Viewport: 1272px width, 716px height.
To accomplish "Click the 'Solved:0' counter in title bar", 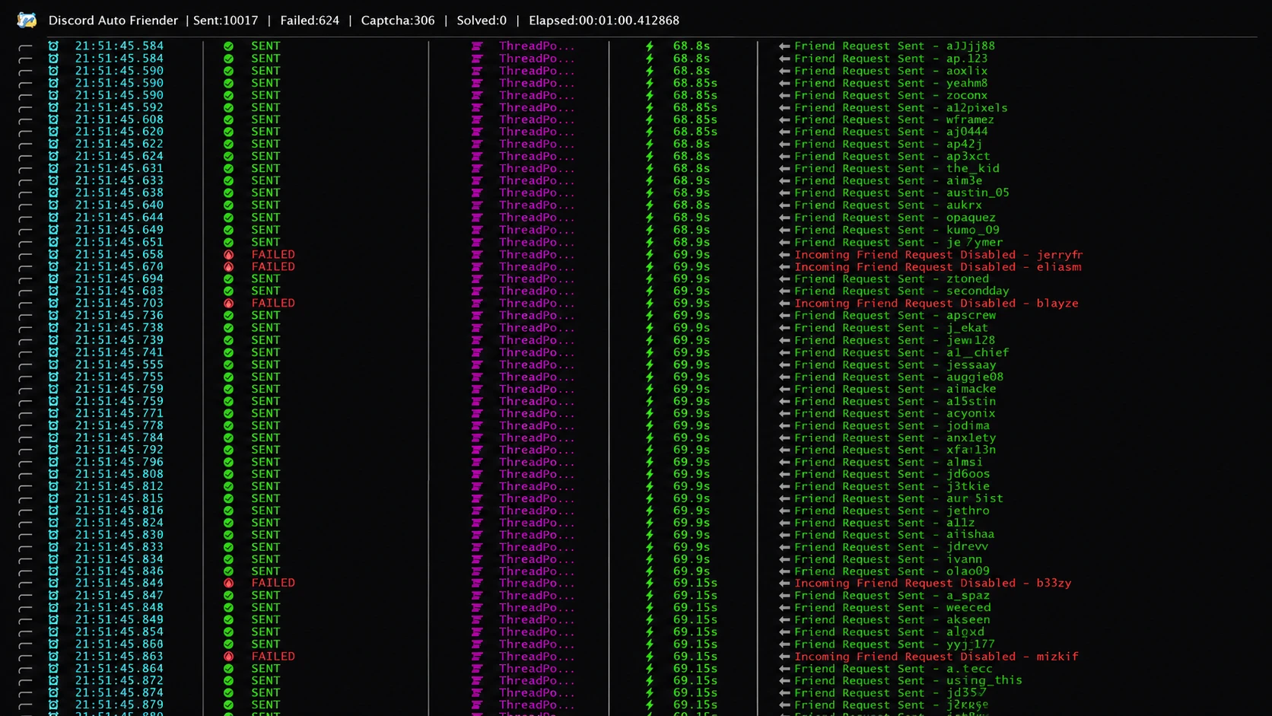I will 482,21.
